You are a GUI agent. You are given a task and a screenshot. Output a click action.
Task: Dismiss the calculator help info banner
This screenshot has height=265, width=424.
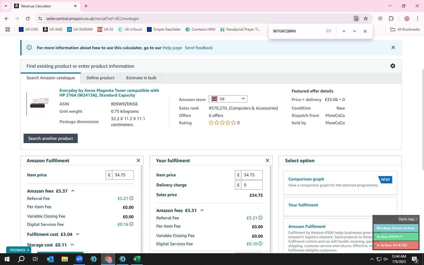(x=393, y=47)
